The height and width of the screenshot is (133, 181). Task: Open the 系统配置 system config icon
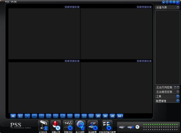coord(93,125)
